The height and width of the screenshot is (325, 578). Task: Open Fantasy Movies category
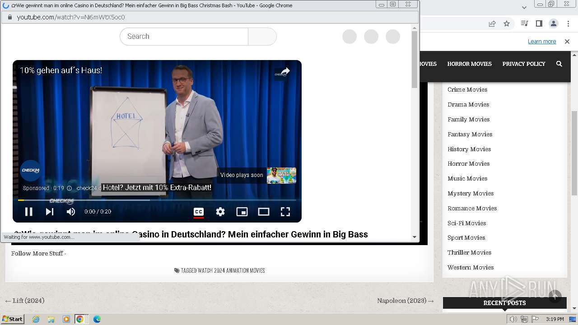pos(470,134)
